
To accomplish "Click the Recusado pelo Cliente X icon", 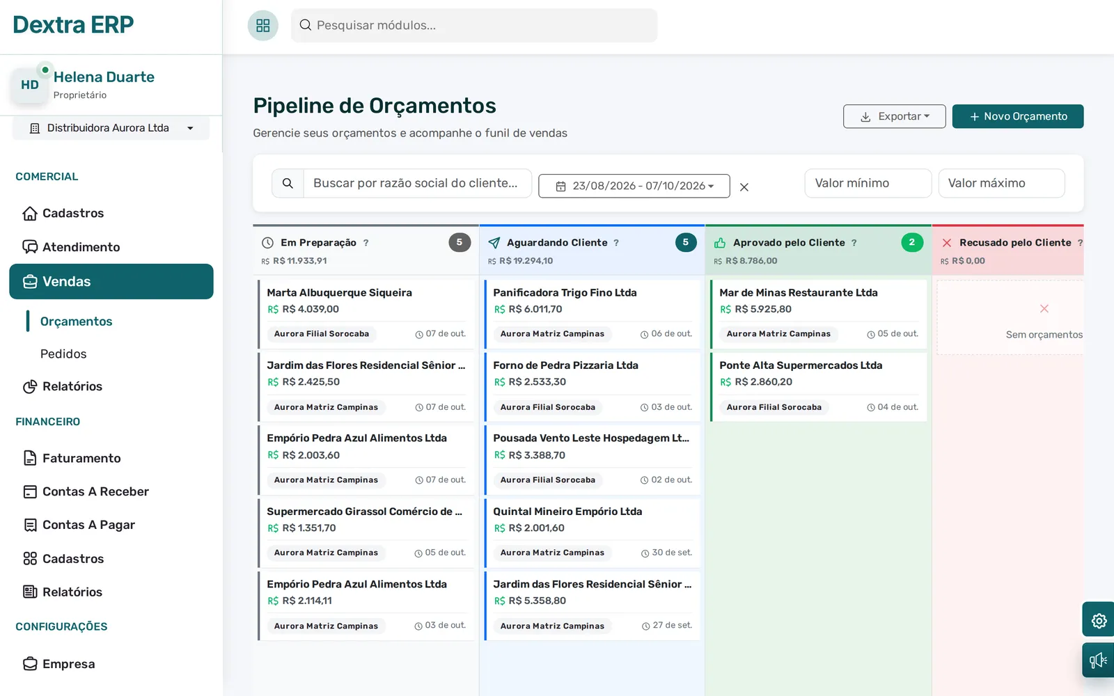I will pos(947,243).
